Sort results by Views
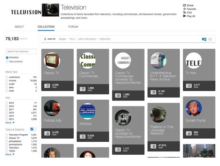 (62, 39)
